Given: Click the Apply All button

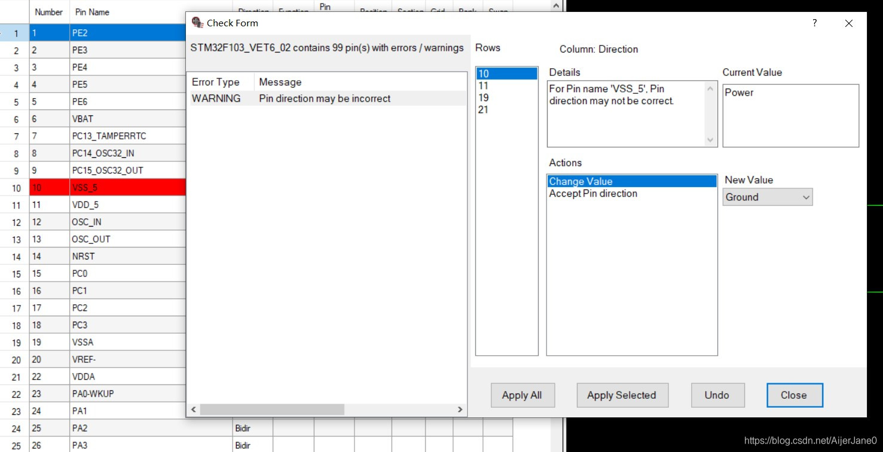Looking at the screenshot, I should (522, 395).
